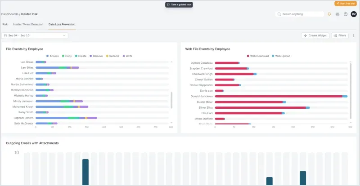Click Aymon Cousteau row label

point(202,63)
